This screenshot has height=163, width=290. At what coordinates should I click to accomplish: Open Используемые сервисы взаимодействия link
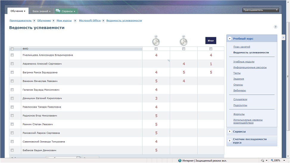click(248, 121)
